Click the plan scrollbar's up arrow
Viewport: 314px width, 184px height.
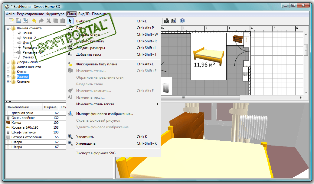click(306, 34)
